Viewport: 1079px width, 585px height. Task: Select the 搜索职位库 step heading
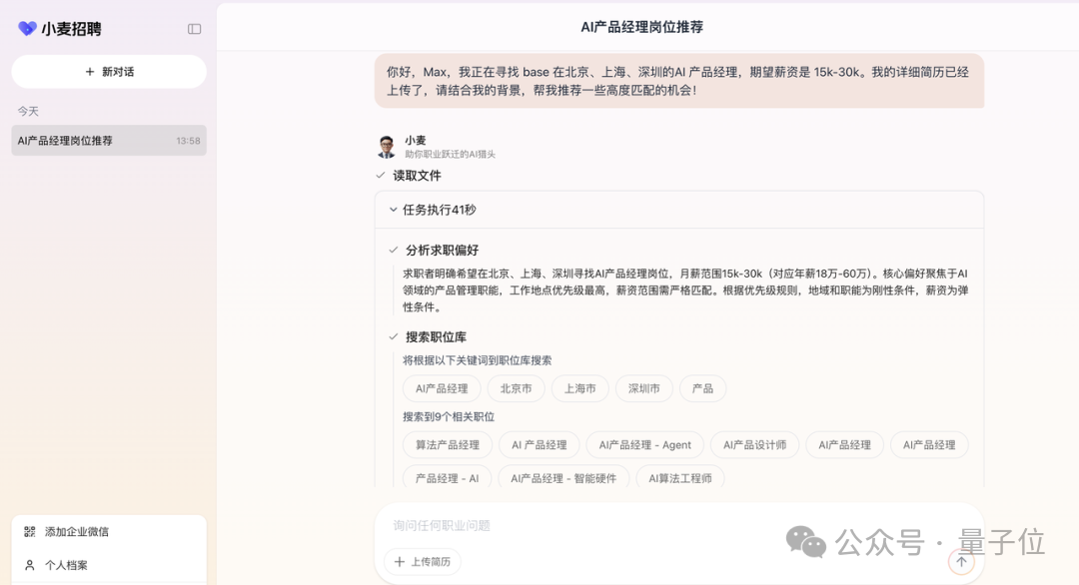point(436,336)
